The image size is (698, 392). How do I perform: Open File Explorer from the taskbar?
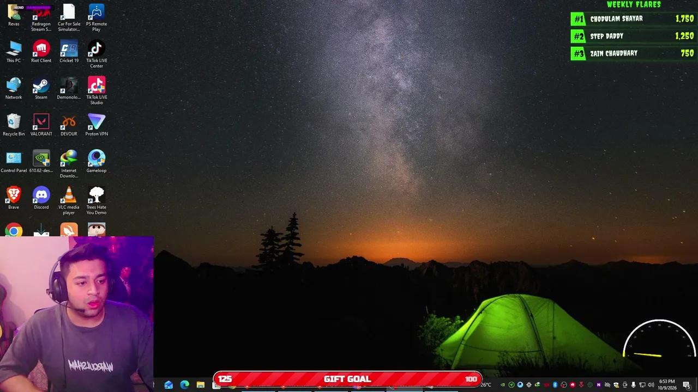click(x=201, y=385)
